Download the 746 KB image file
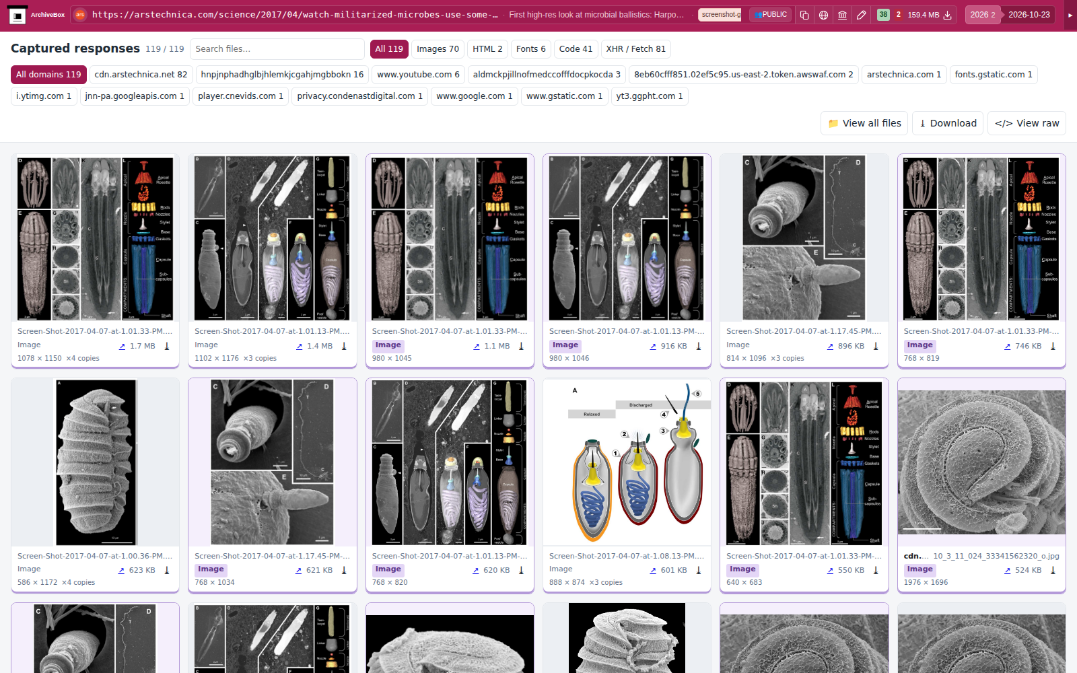Viewport: 1077px width, 673px height. tap(1053, 347)
